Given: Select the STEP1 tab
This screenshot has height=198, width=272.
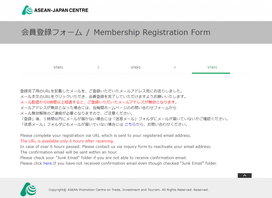Looking at the screenshot, I should click(x=58, y=67).
